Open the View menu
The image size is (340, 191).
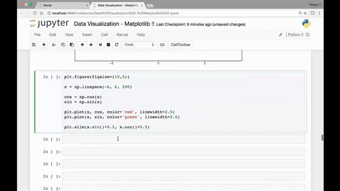point(69,34)
